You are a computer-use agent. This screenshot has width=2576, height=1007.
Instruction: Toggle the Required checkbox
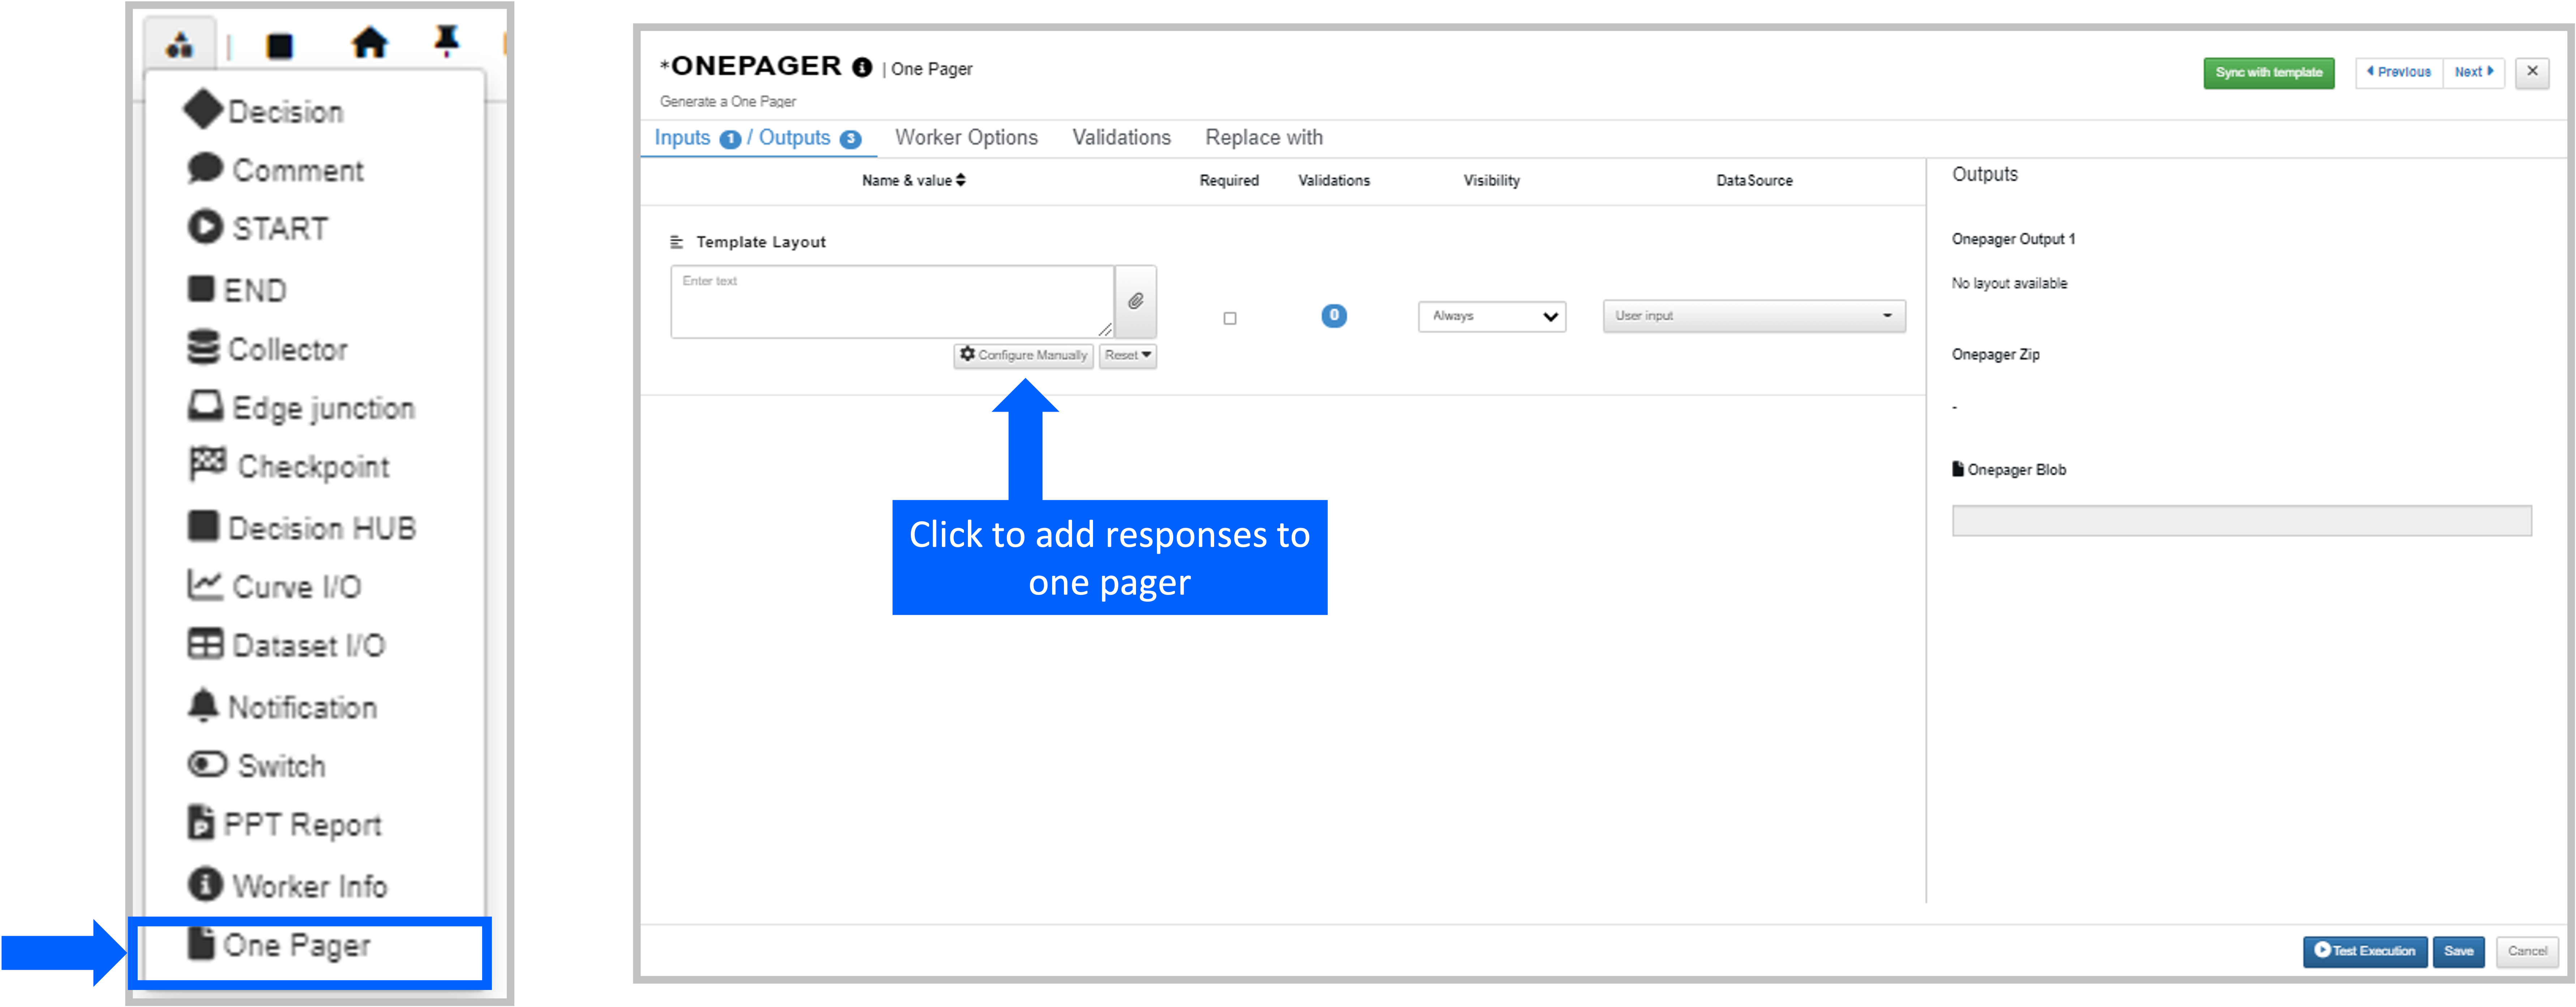(1230, 318)
